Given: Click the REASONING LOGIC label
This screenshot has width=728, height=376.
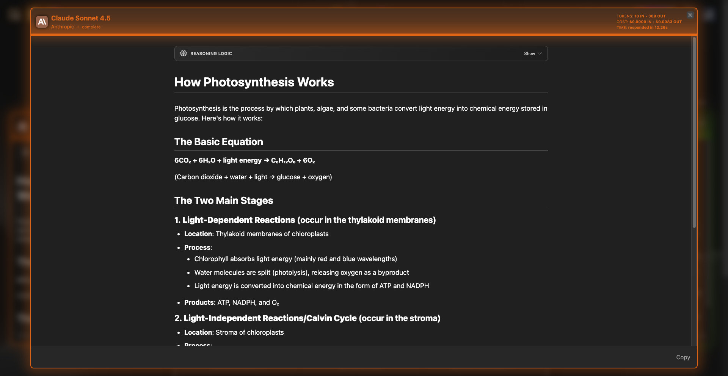Looking at the screenshot, I should (211, 53).
